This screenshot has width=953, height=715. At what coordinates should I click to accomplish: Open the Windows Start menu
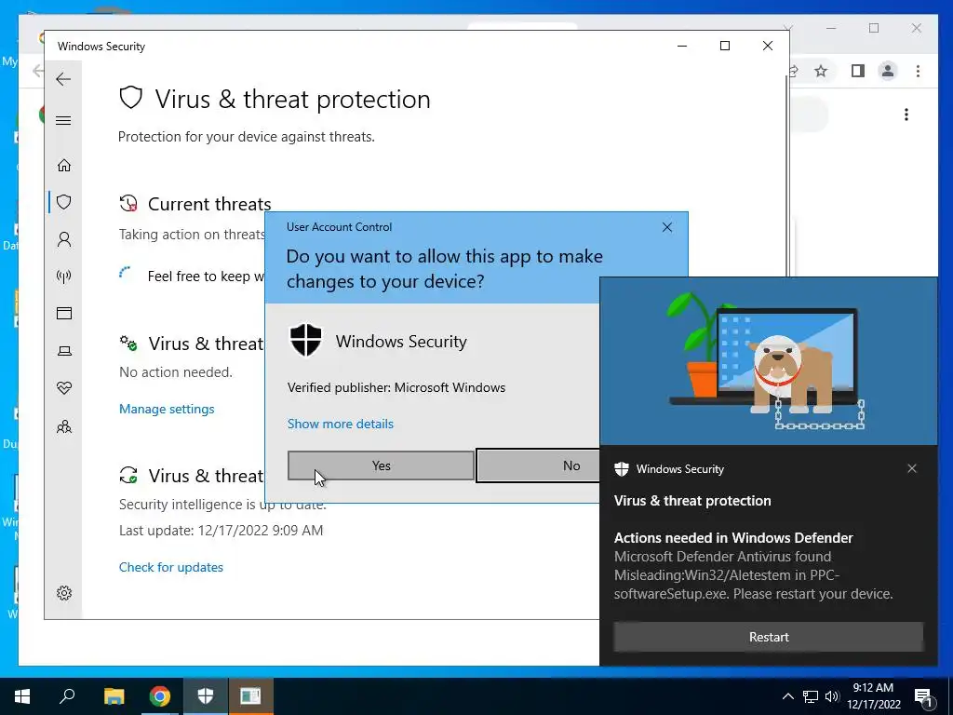pos(22,696)
